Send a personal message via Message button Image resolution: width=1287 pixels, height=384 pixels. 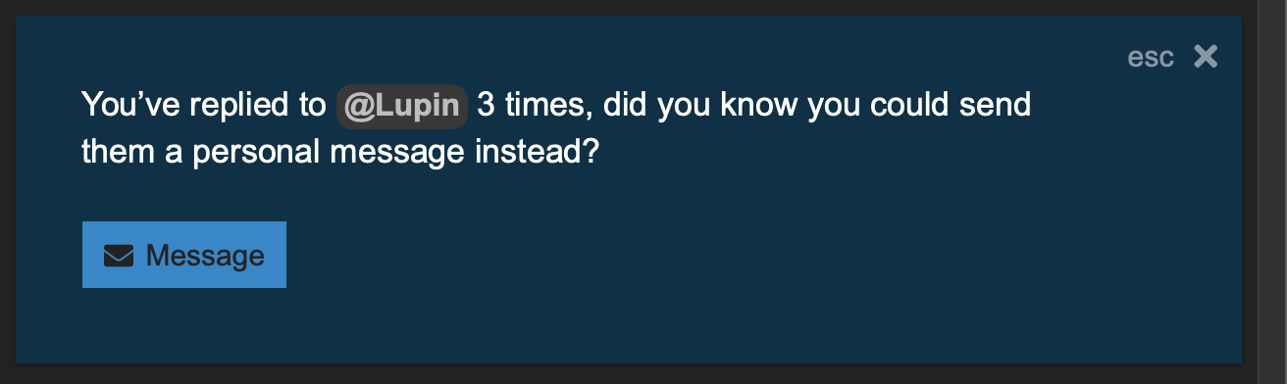[184, 255]
